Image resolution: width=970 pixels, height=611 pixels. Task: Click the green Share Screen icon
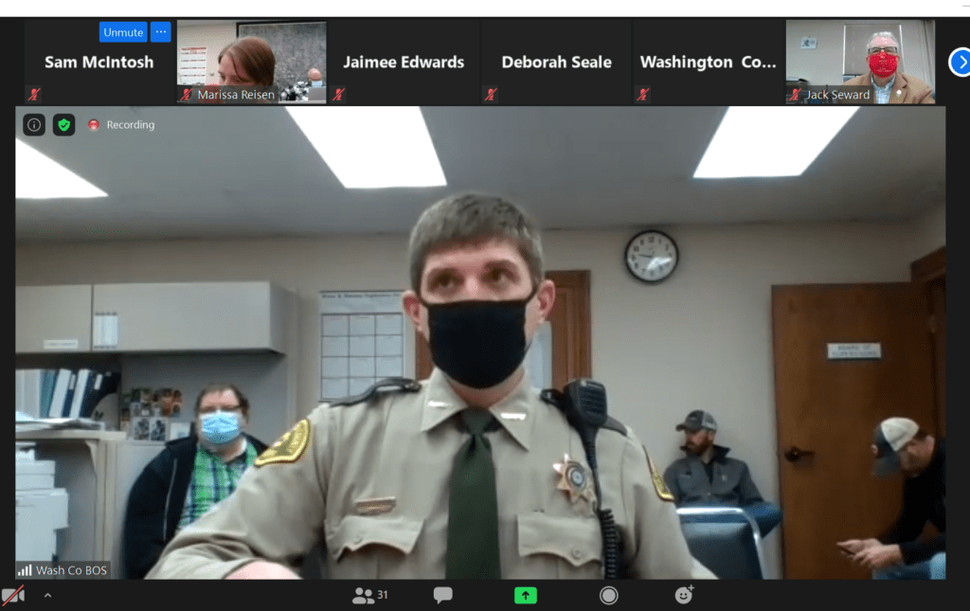coord(526,596)
